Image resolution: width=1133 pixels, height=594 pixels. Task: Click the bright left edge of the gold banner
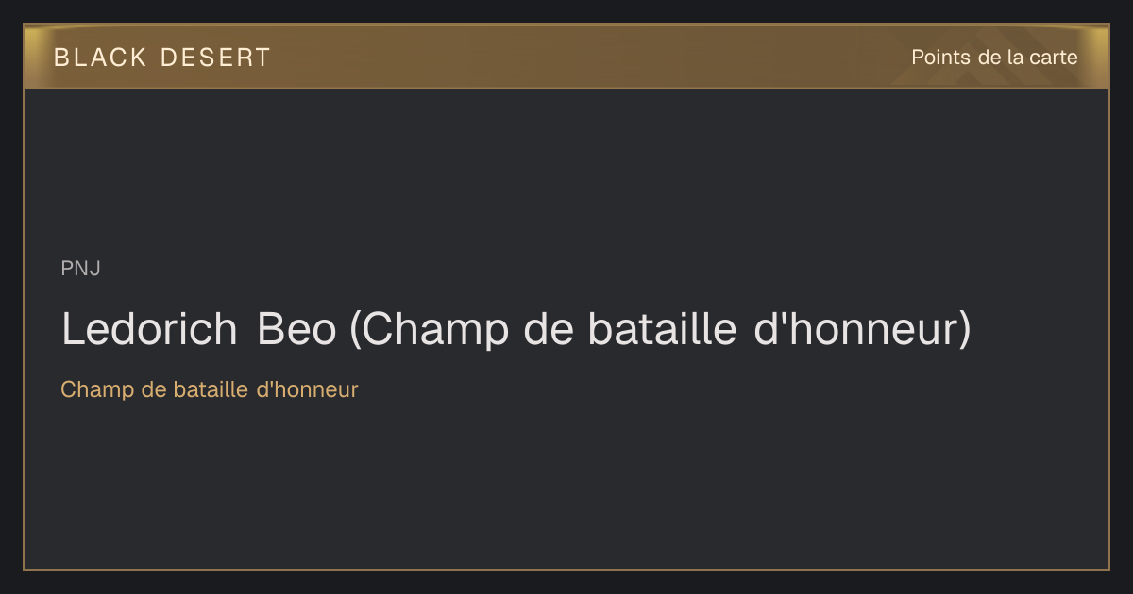(34, 57)
